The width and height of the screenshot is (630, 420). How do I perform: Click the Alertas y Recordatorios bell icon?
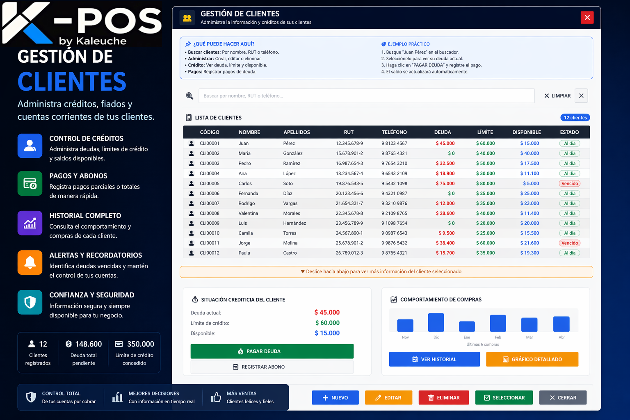(x=30, y=262)
